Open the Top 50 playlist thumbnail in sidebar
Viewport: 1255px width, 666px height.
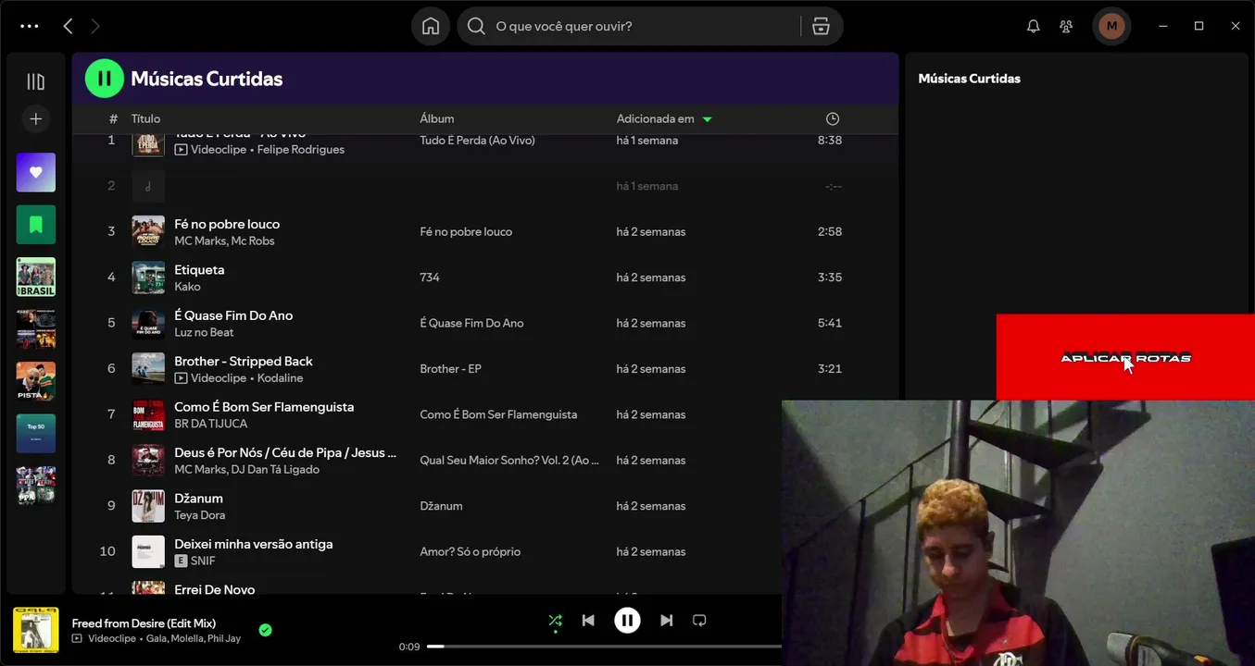[x=36, y=433]
